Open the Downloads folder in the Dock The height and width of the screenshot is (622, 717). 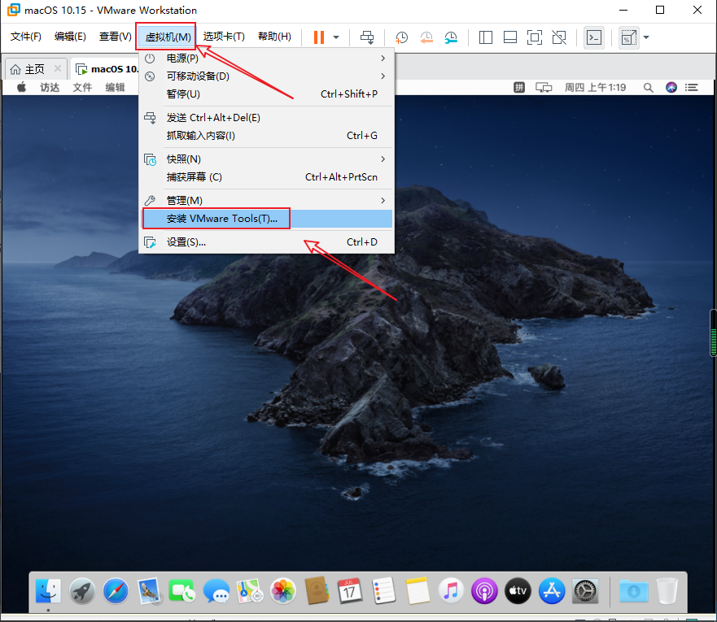pos(634,591)
